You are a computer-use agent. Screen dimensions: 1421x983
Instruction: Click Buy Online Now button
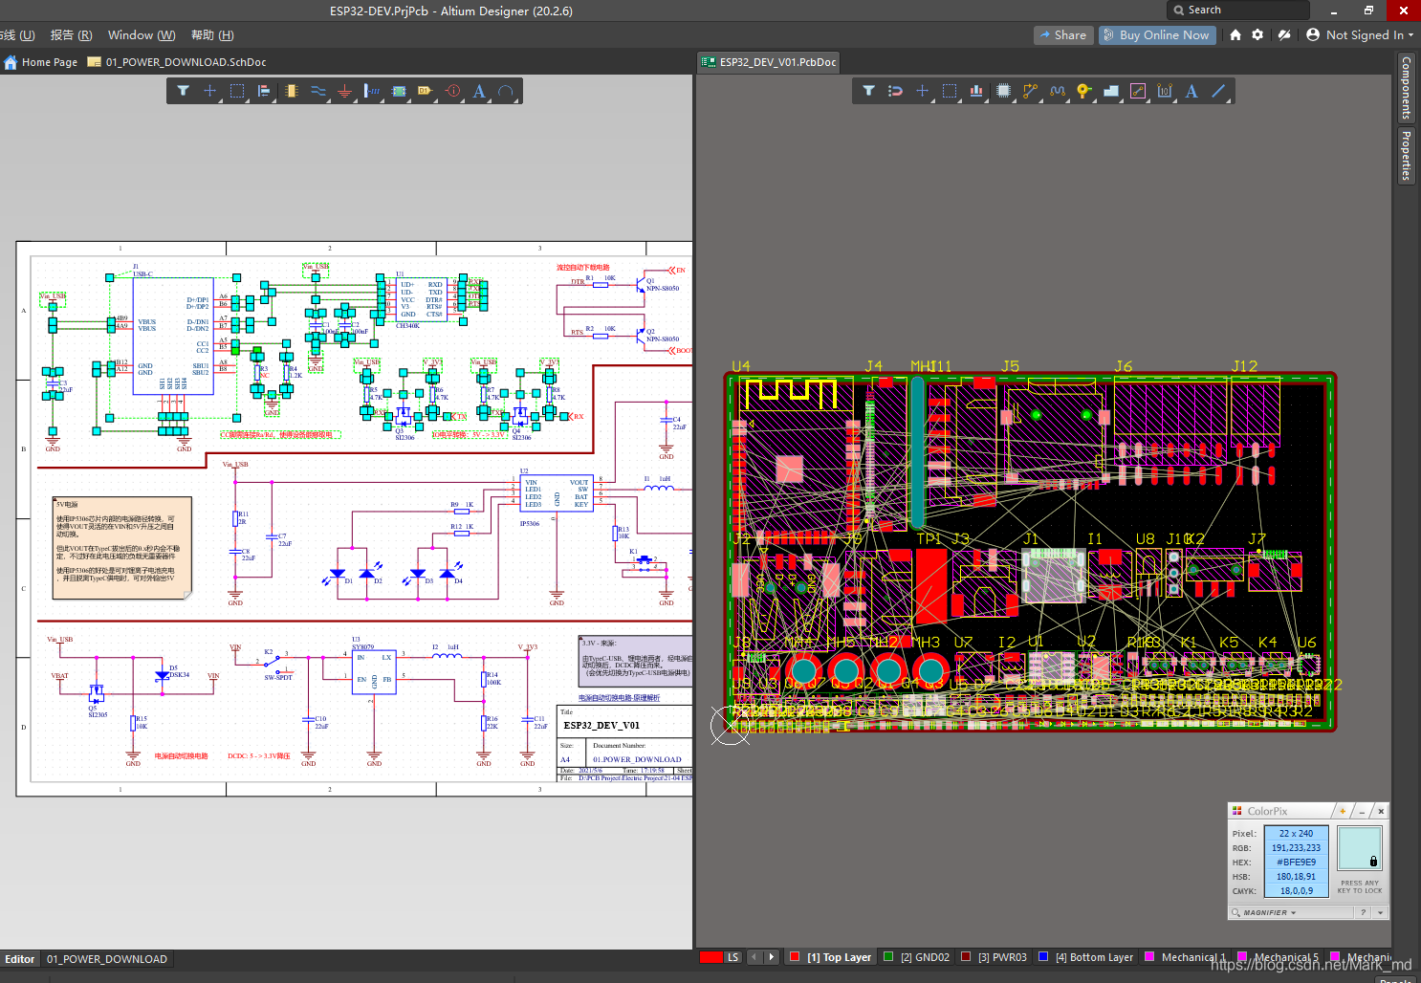[1156, 35]
